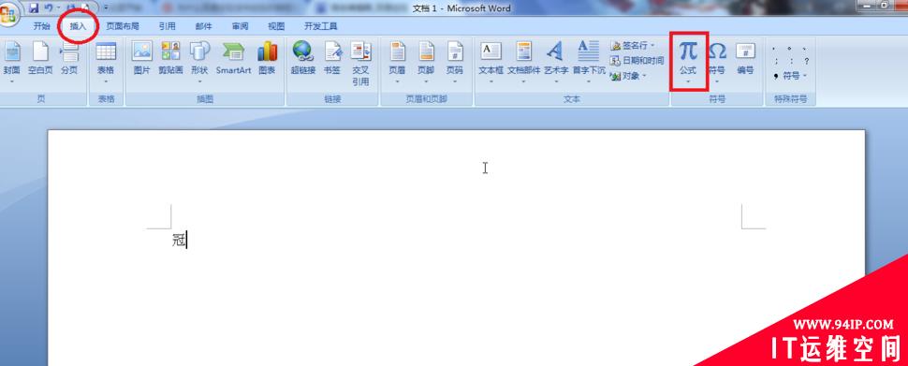The image size is (908, 366).
Task: Switch to the 审阅 review tab
Action: (x=240, y=26)
